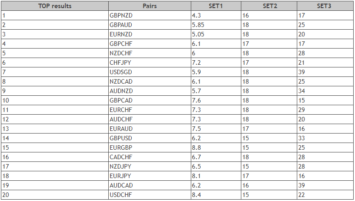Click the Pairs column header
355x201 pixels.
pyautogui.click(x=149, y=6)
